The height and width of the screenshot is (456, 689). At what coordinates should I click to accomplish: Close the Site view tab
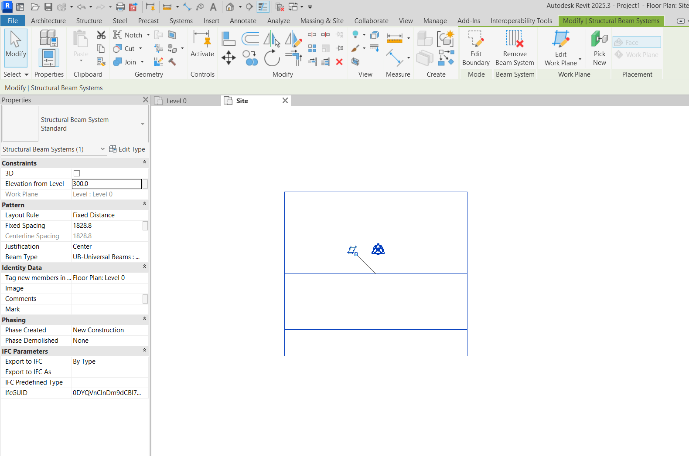click(285, 101)
